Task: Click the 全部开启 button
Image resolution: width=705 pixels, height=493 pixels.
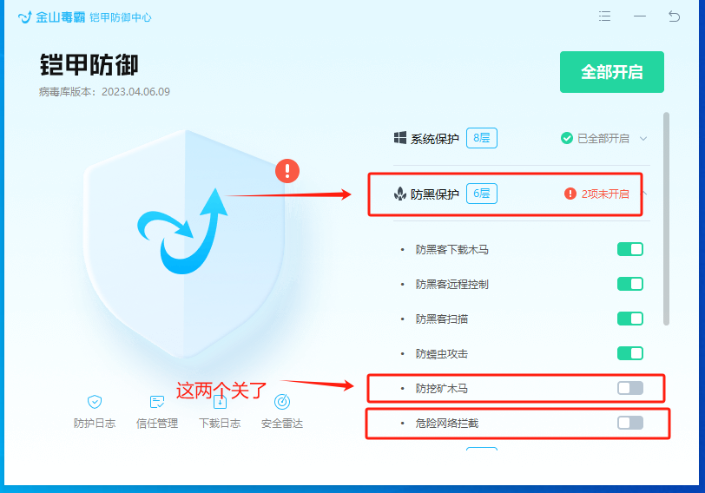Action: pyautogui.click(x=611, y=72)
